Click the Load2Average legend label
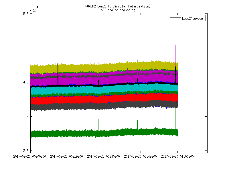Screen dimensions: 229x172 point(193,19)
